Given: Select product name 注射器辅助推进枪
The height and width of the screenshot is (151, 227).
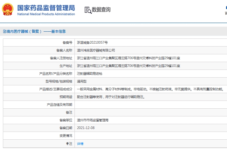Looking at the screenshot, I should (x=90, y=74).
